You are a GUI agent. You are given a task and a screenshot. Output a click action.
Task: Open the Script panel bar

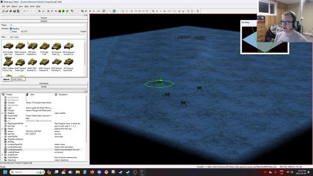[x=44, y=87]
